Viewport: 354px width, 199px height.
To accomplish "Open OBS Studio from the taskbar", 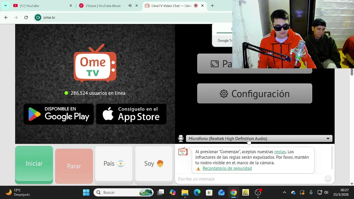I will coord(258,192).
